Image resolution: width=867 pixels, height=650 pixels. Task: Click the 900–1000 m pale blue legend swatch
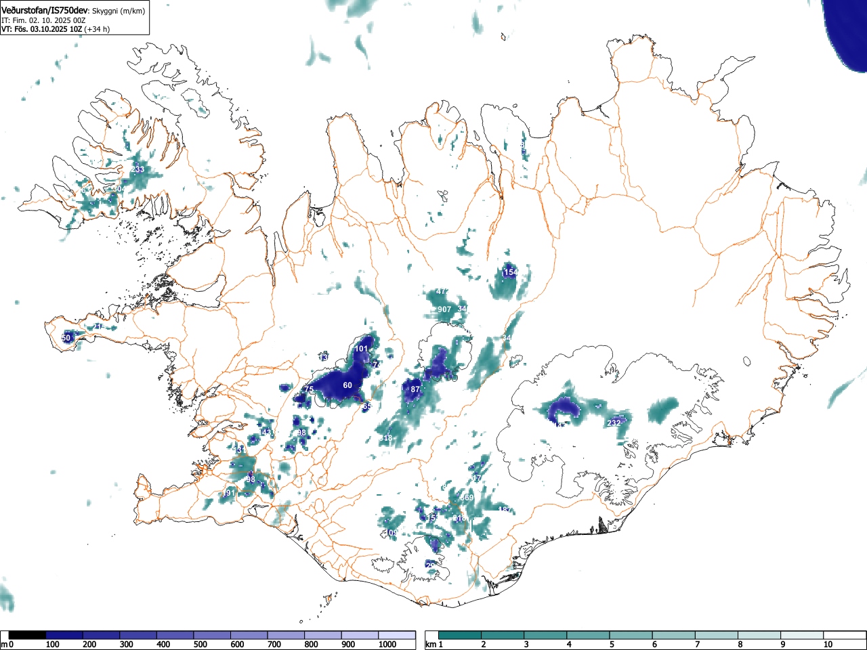click(360, 635)
